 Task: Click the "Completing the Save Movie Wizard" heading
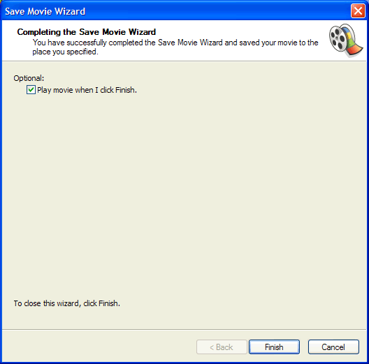click(x=87, y=32)
